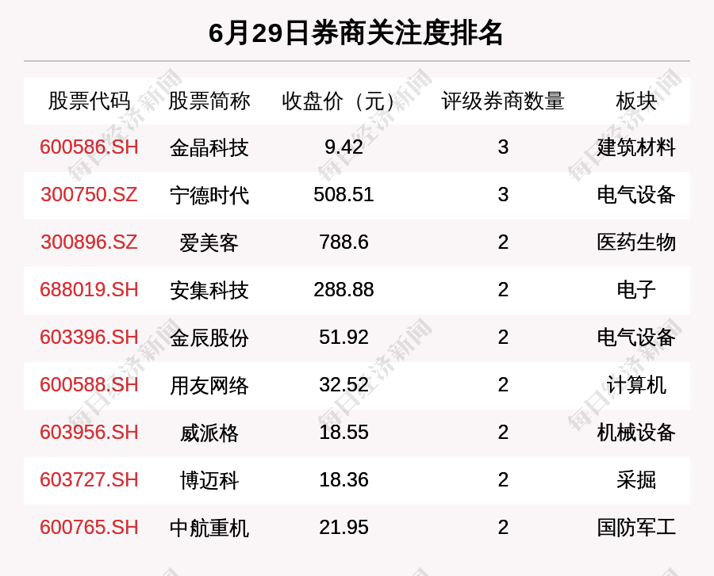Click sector 采掘

(x=636, y=481)
